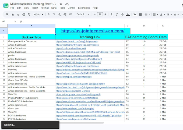Open the borders tool
This screenshot has width=183, height=130.
tap(140, 15)
